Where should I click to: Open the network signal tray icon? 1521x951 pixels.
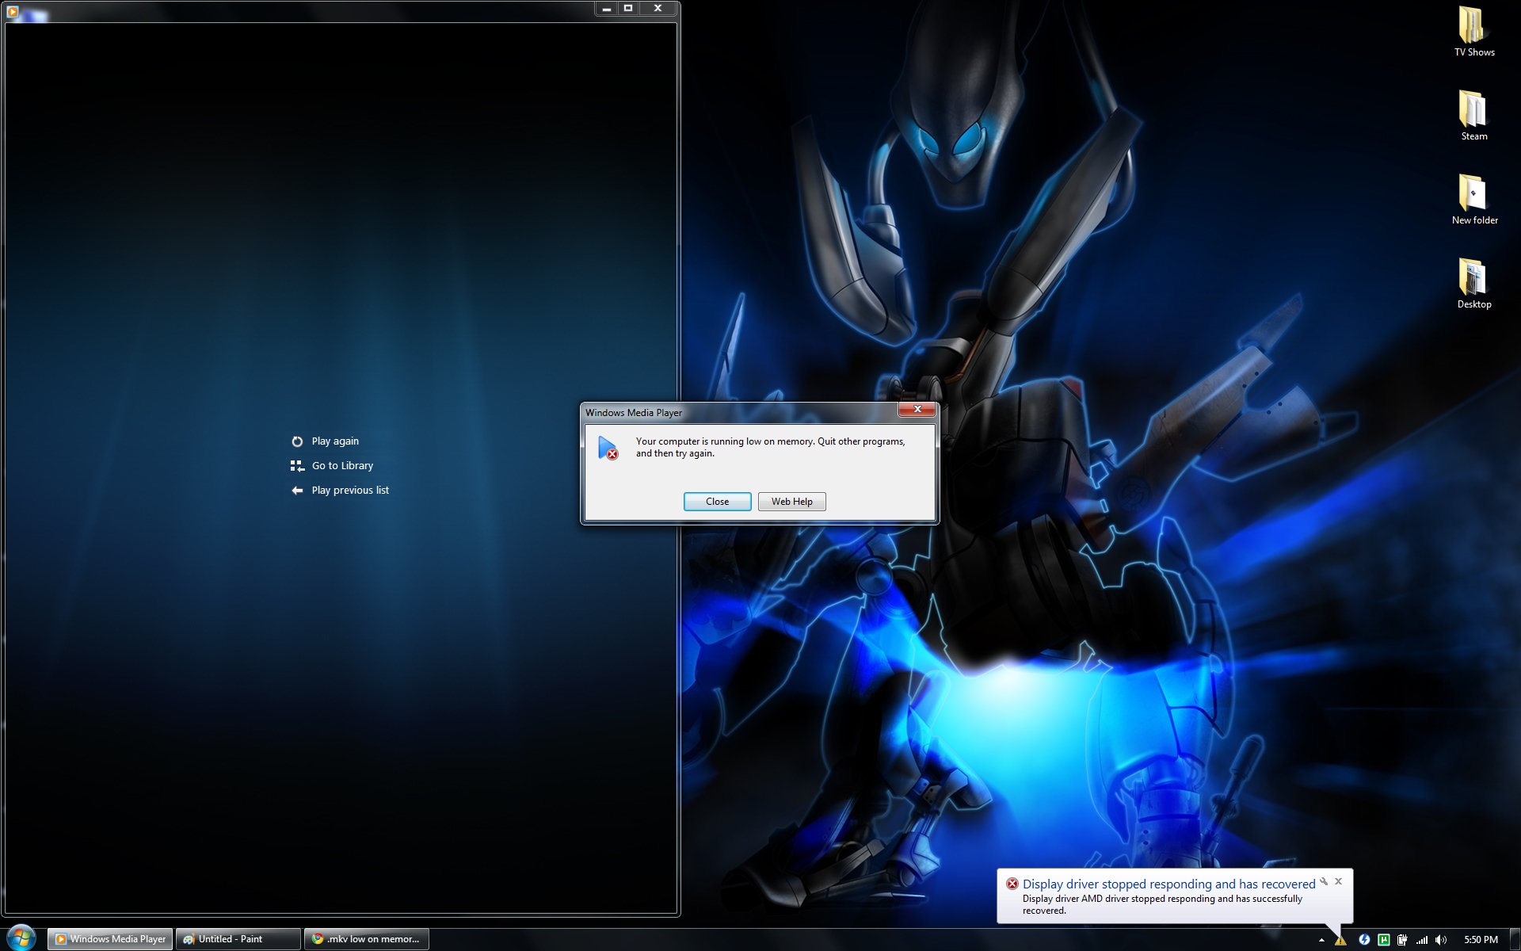click(1422, 940)
